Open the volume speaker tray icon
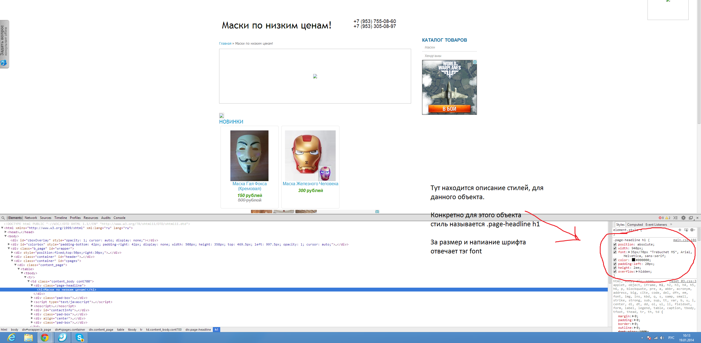This screenshot has height=343, width=701. click(x=662, y=338)
